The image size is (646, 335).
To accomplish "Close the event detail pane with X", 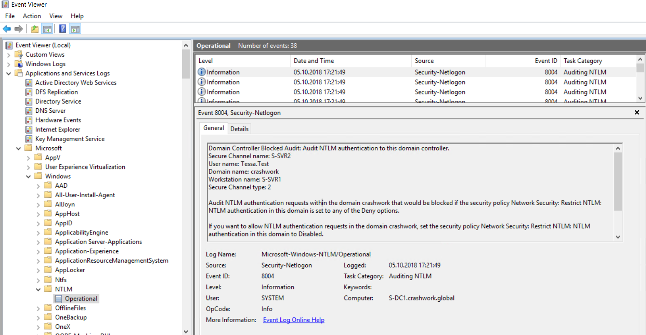I will [637, 113].
